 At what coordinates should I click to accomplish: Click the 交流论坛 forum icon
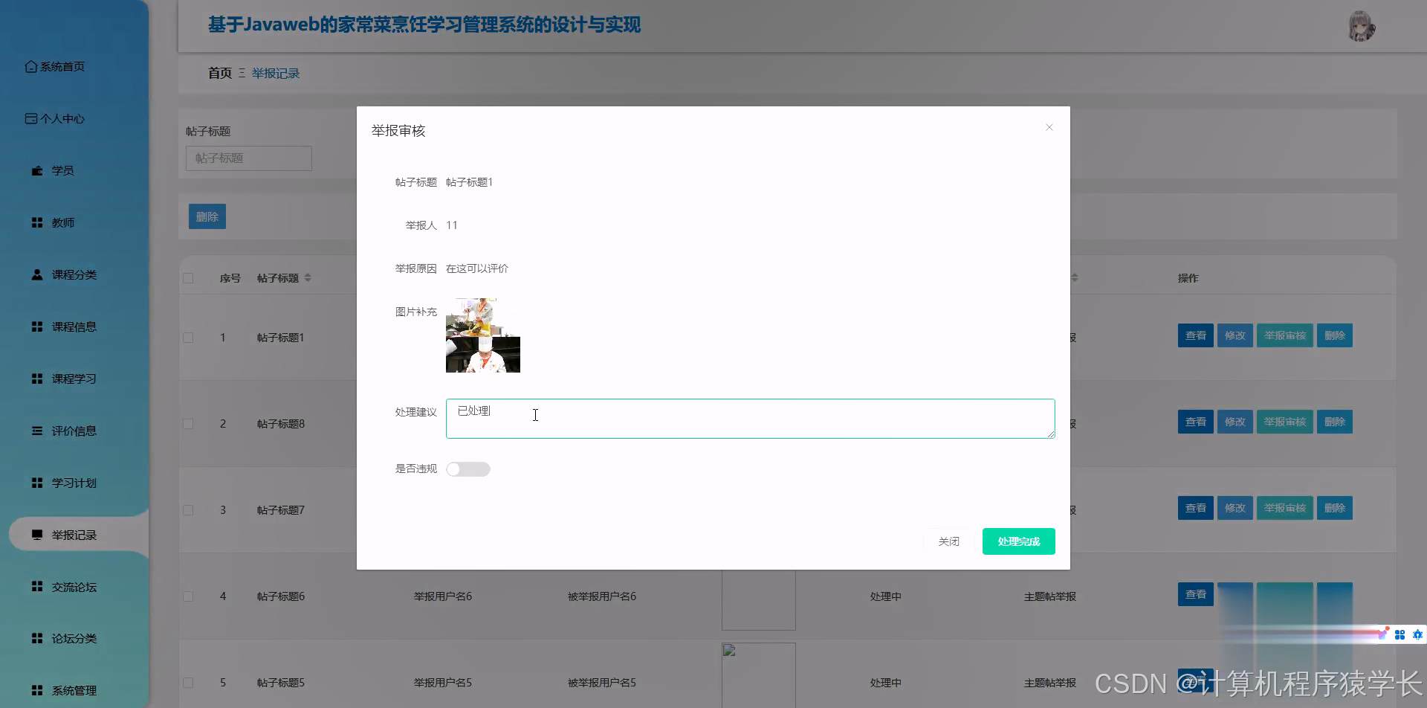pyautogui.click(x=36, y=586)
